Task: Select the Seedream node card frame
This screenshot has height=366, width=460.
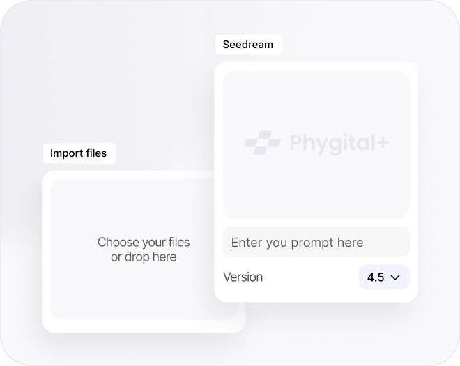Action: (x=316, y=296)
